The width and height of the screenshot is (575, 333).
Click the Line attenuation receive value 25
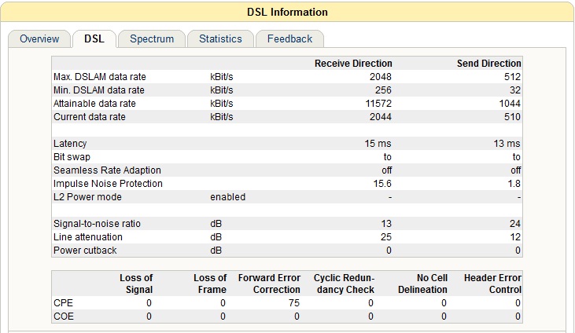386,237
